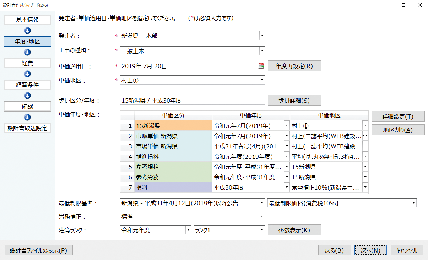Screen dimensions: 428x260
Task: Select the orange 15新潟県 cell in row 1
Action: (x=173, y=126)
